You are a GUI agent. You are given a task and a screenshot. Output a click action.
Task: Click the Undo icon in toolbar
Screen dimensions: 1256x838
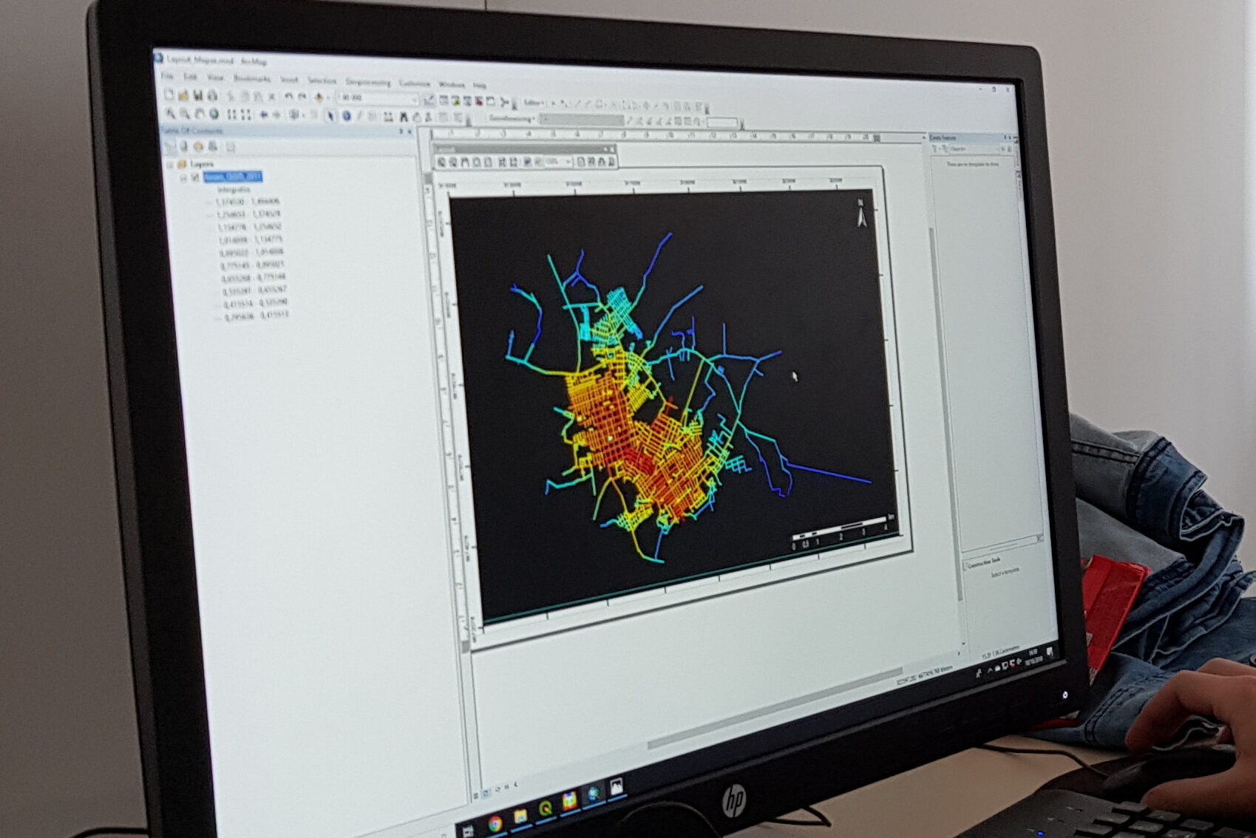click(x=288, y=97)
